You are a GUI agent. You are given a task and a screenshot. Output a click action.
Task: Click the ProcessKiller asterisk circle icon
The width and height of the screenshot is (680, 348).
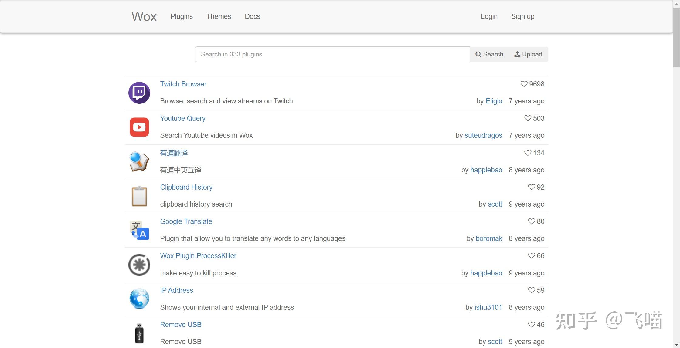click(x=139, y=265)
